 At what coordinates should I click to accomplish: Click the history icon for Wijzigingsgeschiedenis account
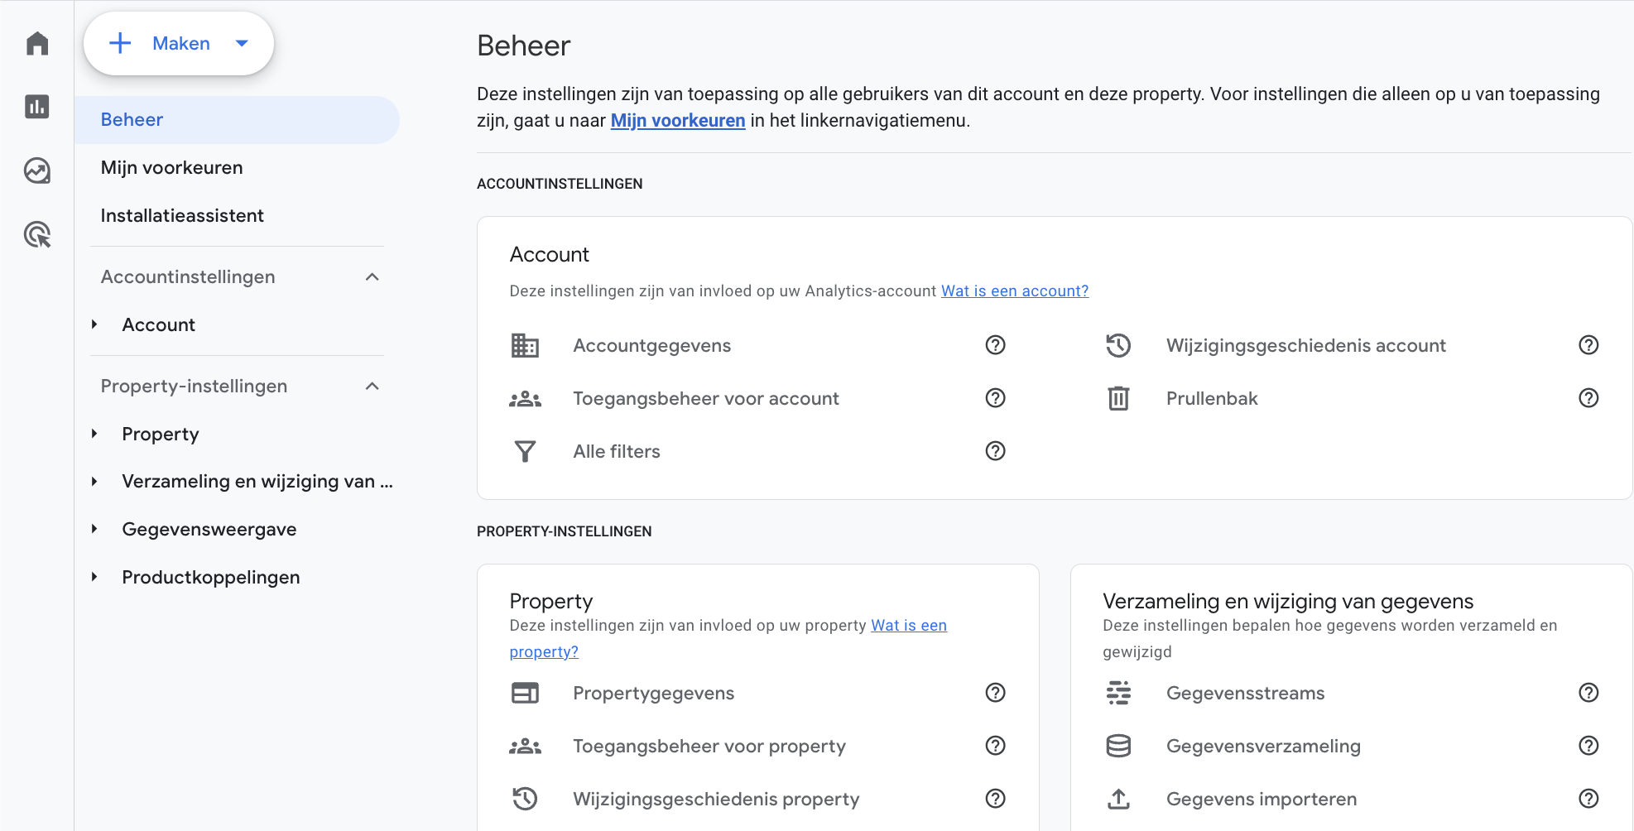click(1118, 345)
